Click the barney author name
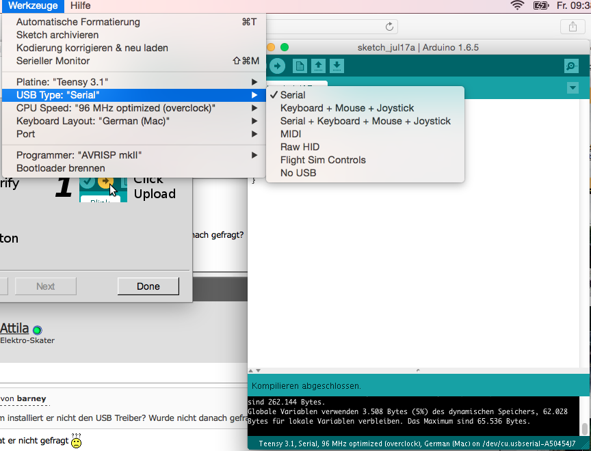The image size is (591, 451). 31,398
